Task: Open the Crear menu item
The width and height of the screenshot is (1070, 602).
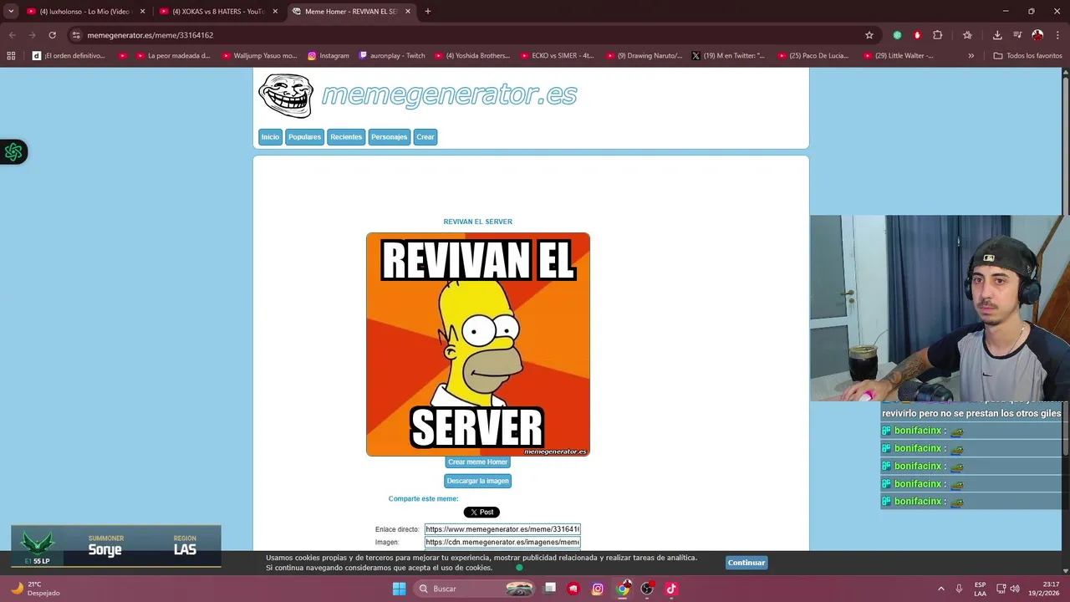Action: tap(425, 137)
